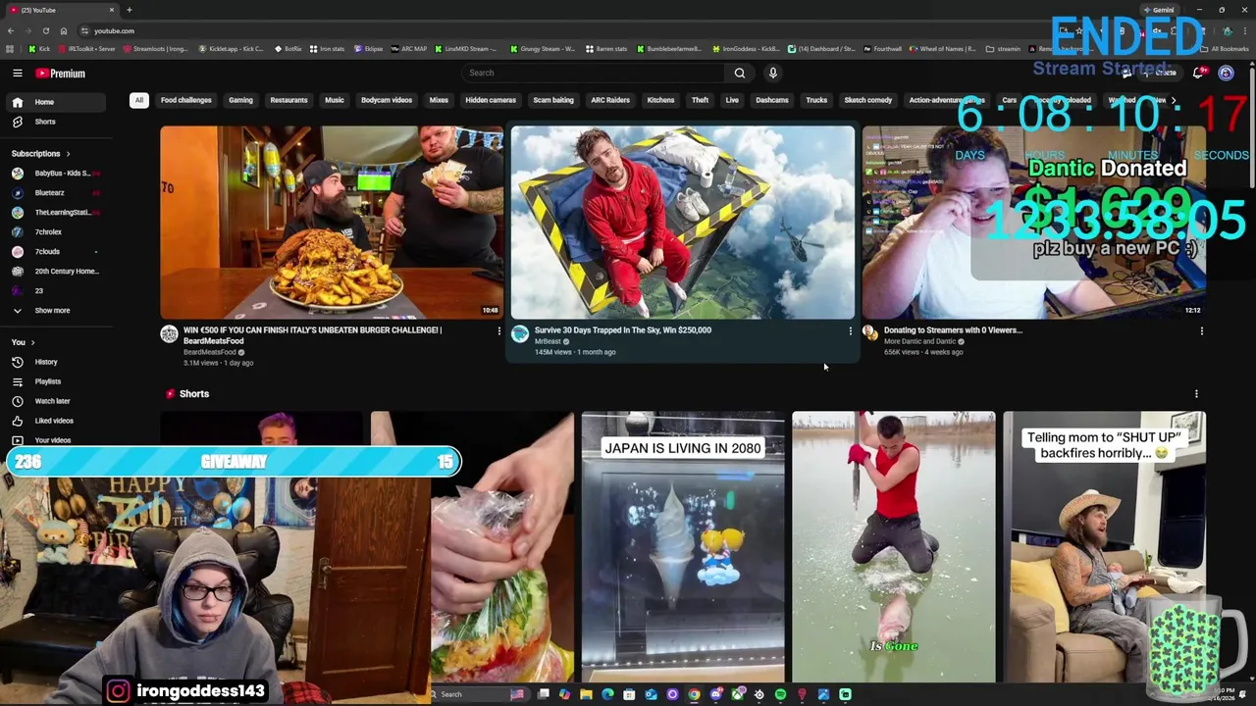1256x706 pixels.
Task: Play the MrBeast sky video thumbnail
Action: (x=683, y=223)
